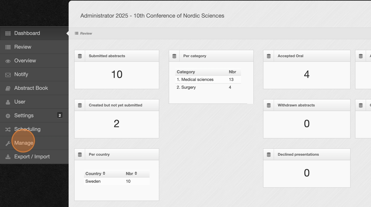371x207 pixels.
Task: Click the Abstract Book icon
Action: click(x=8, y=88)
